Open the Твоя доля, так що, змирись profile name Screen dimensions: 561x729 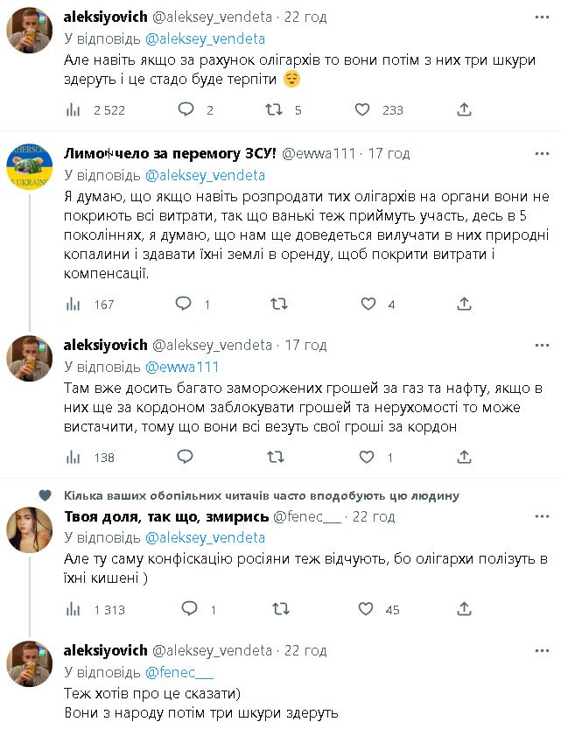(x=166, y=516)
